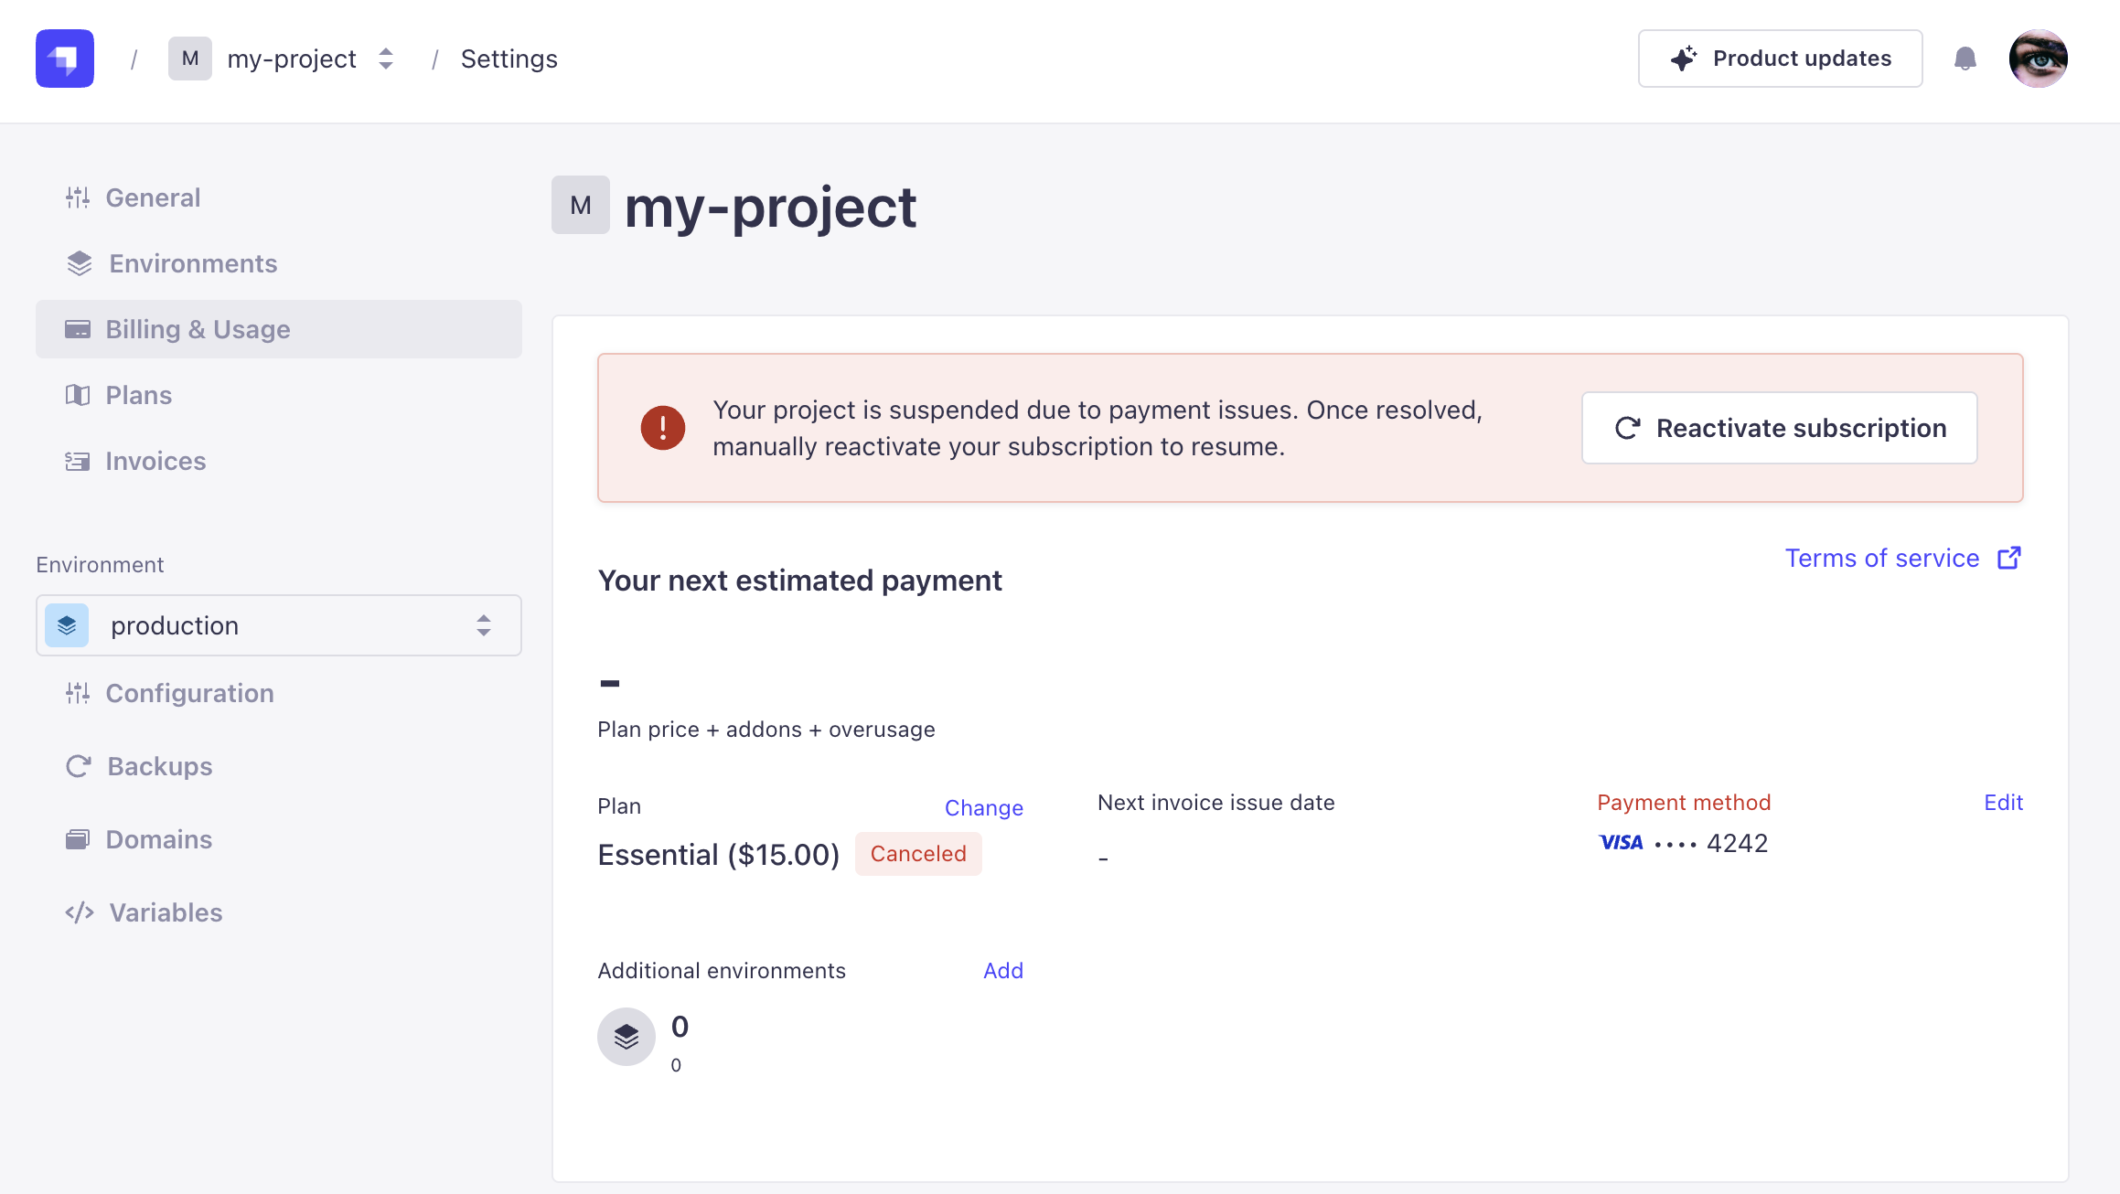Expand the my-project switcher arrows
This screenshot has width=2120, height=1194.
(386, 59)
